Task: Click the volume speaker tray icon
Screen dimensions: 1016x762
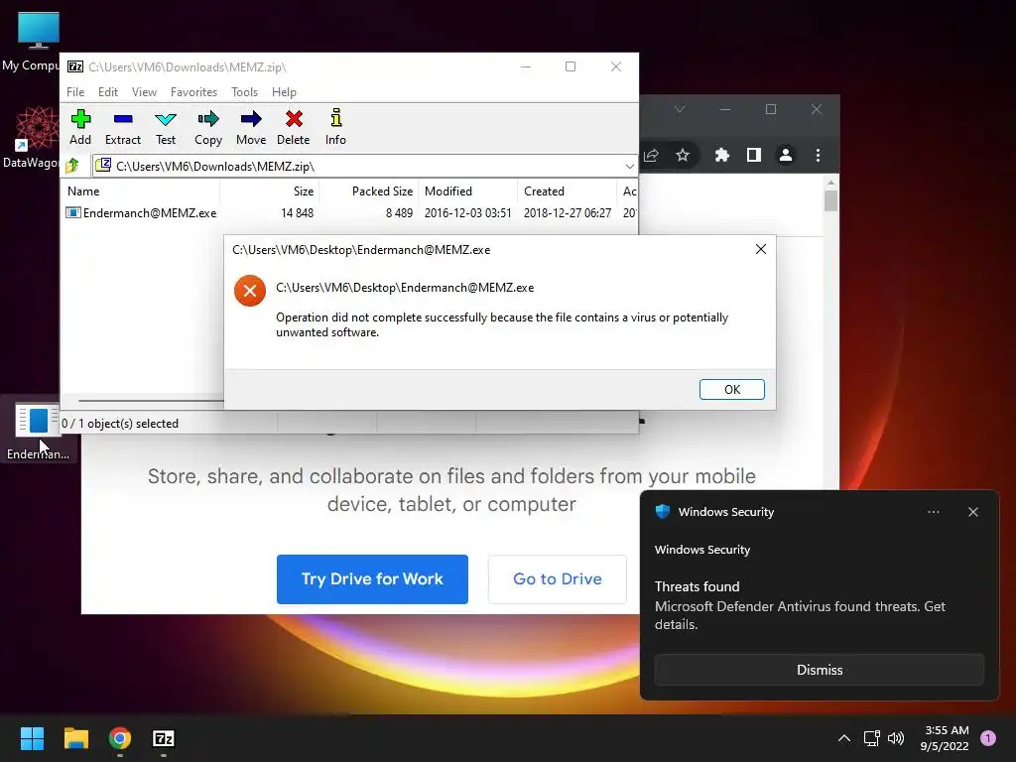Action: (896, 738)
